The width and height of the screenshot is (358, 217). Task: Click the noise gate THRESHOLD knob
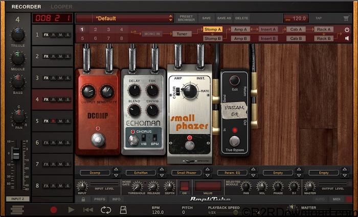pyautogui.click(x=137, y=186)
